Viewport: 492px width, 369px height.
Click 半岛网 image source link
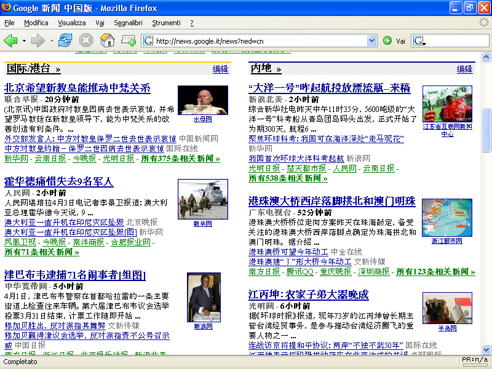pos(448,328)
